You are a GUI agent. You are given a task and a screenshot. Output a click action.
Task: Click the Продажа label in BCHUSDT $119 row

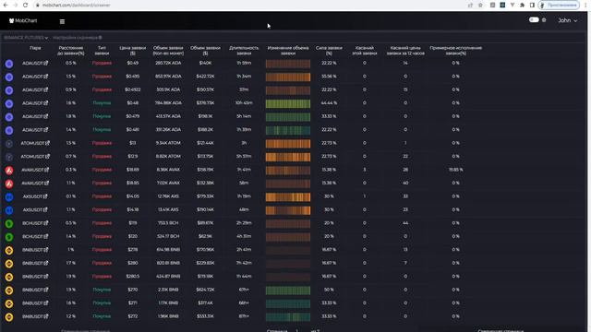tap(102, 223)
